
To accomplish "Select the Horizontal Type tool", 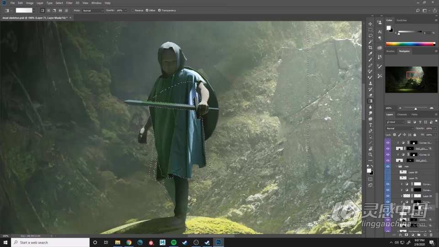I will (x=370, y=125).
